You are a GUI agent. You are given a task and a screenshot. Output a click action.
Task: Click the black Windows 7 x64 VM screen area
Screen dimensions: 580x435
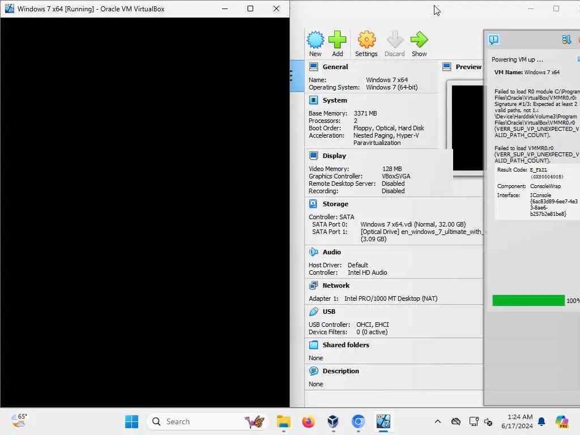tap(145, 212)
